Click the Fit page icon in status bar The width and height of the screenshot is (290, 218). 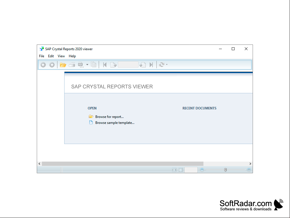181,170
